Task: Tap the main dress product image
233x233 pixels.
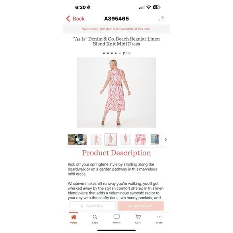Action: (x=117, y=92)
